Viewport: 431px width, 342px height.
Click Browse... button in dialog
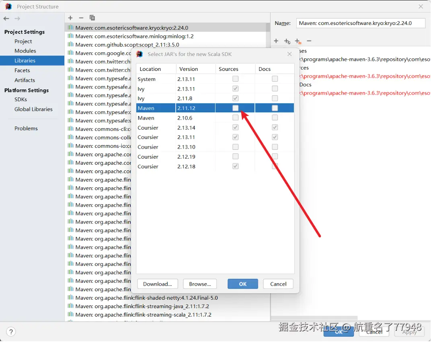coord(200,284)
